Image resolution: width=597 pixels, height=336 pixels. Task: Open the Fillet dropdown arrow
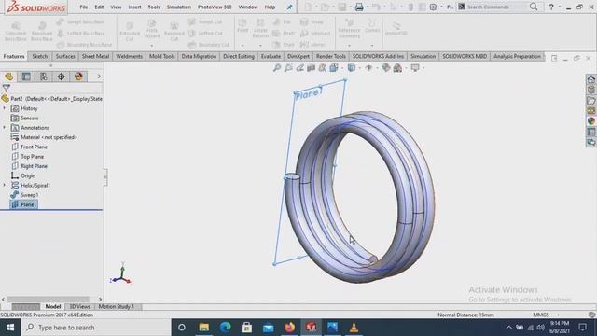click(x=243, y=46)
